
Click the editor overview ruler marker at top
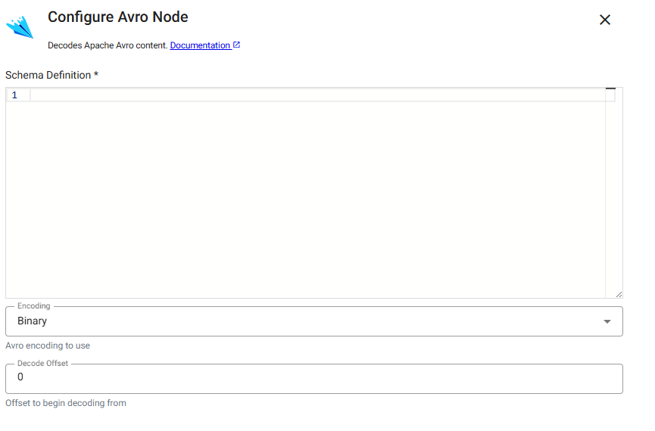click(x=610, y=90)
